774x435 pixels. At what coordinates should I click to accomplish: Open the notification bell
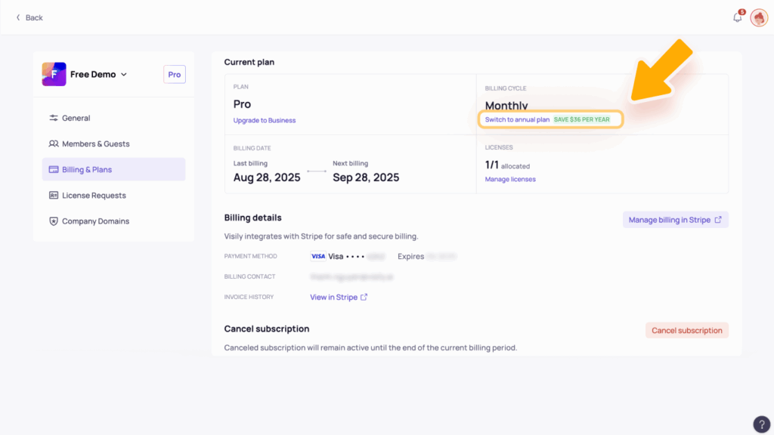(737, 17)
